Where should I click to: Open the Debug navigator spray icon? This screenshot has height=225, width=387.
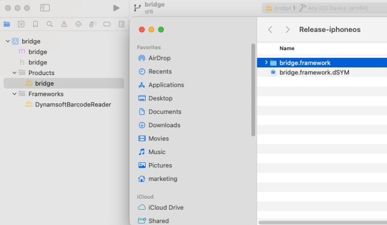tap(93, 24)
